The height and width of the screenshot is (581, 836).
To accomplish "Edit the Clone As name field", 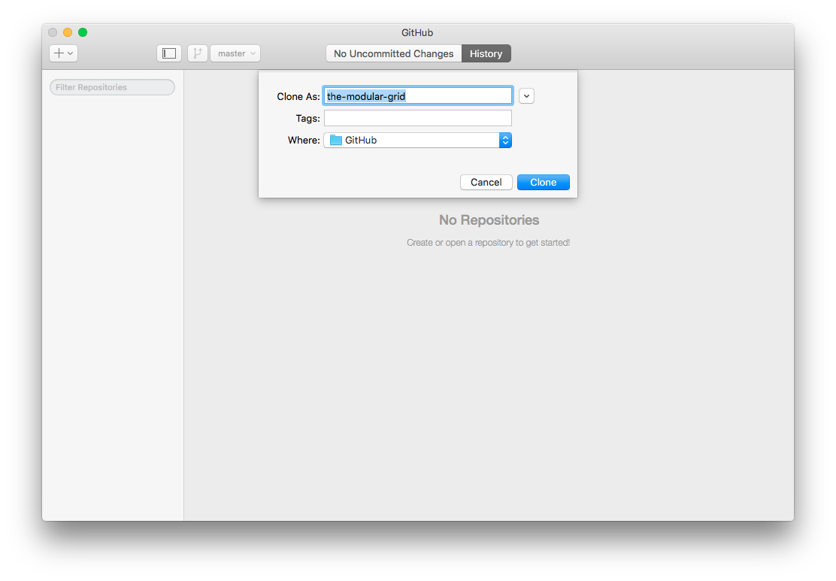I will tap(418, 96).
